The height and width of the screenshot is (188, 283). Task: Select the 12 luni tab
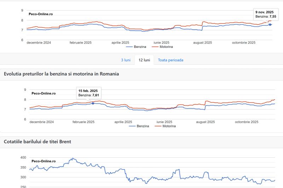(x=144, y=60)
